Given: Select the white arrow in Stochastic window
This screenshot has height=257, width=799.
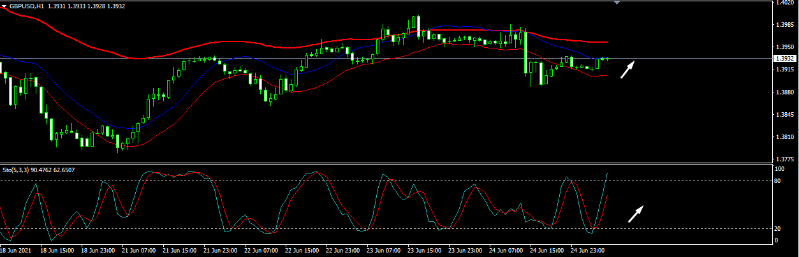Looking at the screenshot, I should coord(635,214).
